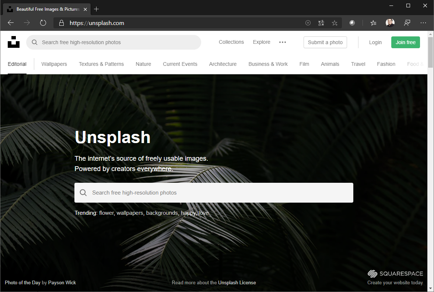Go back using the browser back arrow
Image resolution: width=434 pixels, height=292 pixels.
click(11, 23)
